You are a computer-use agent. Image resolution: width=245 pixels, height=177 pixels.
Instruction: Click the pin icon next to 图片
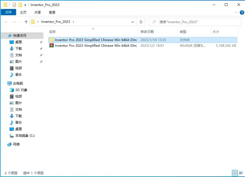(41, 62)
